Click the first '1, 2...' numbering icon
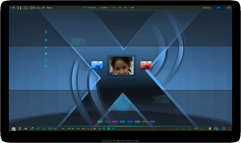 pos(183,129)
